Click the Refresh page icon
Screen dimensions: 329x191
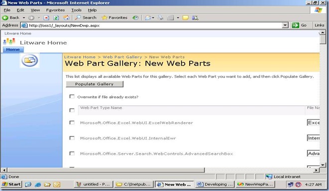click(56, 18)
